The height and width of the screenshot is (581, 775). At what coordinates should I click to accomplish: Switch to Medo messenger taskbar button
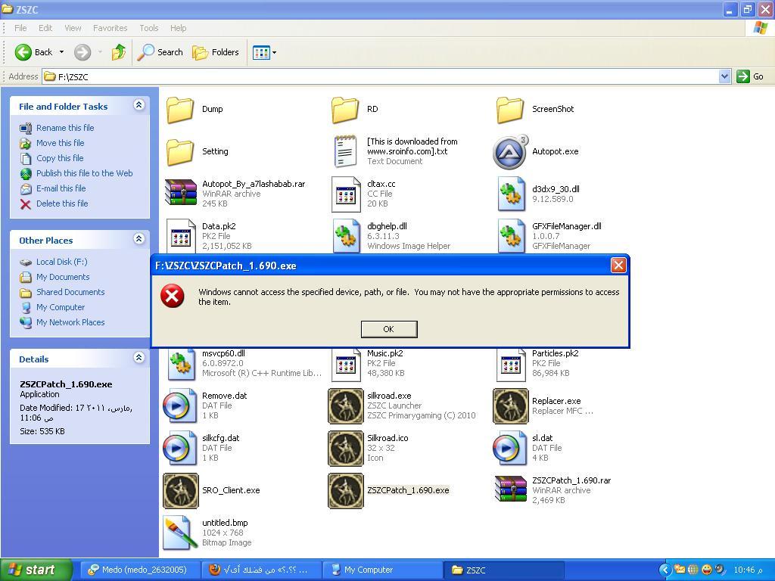(x=140, y=570)
